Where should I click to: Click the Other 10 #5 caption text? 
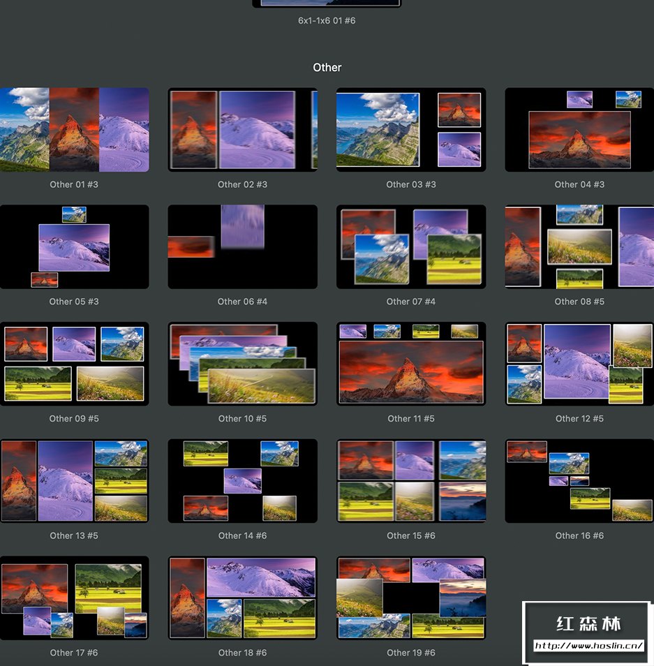tap(242, 418)
